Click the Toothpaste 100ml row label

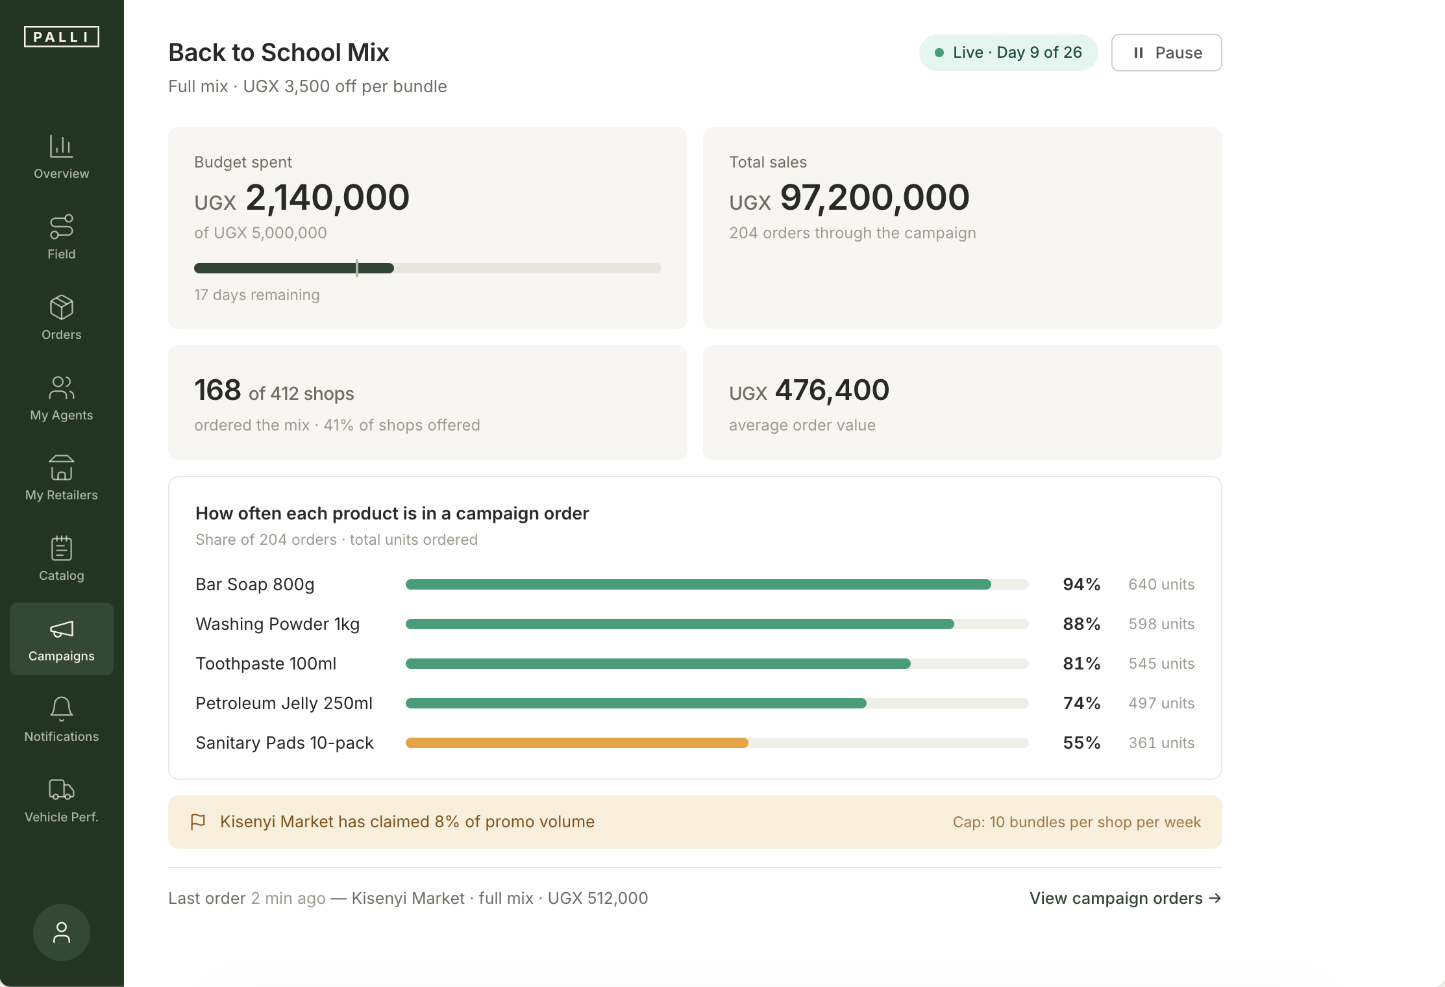pos(266,664)
